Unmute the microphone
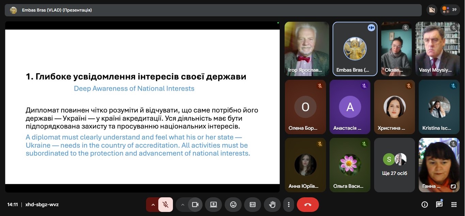465x216 pixels. pos(165,204)
